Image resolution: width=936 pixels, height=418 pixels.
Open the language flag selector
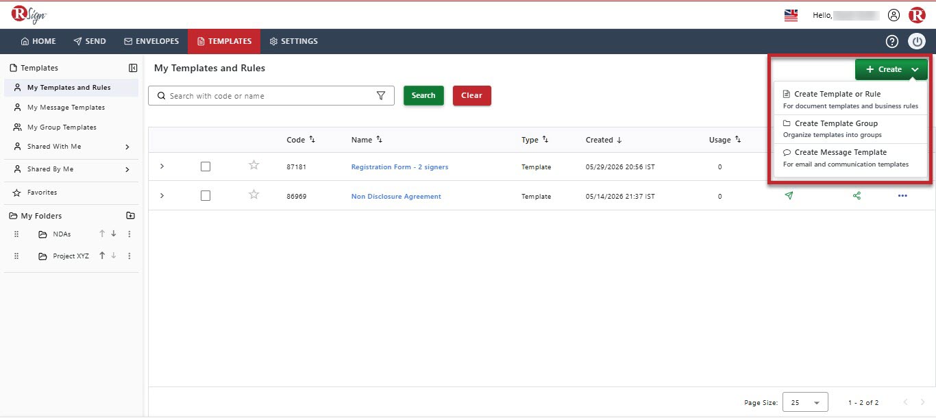(791, 15)
